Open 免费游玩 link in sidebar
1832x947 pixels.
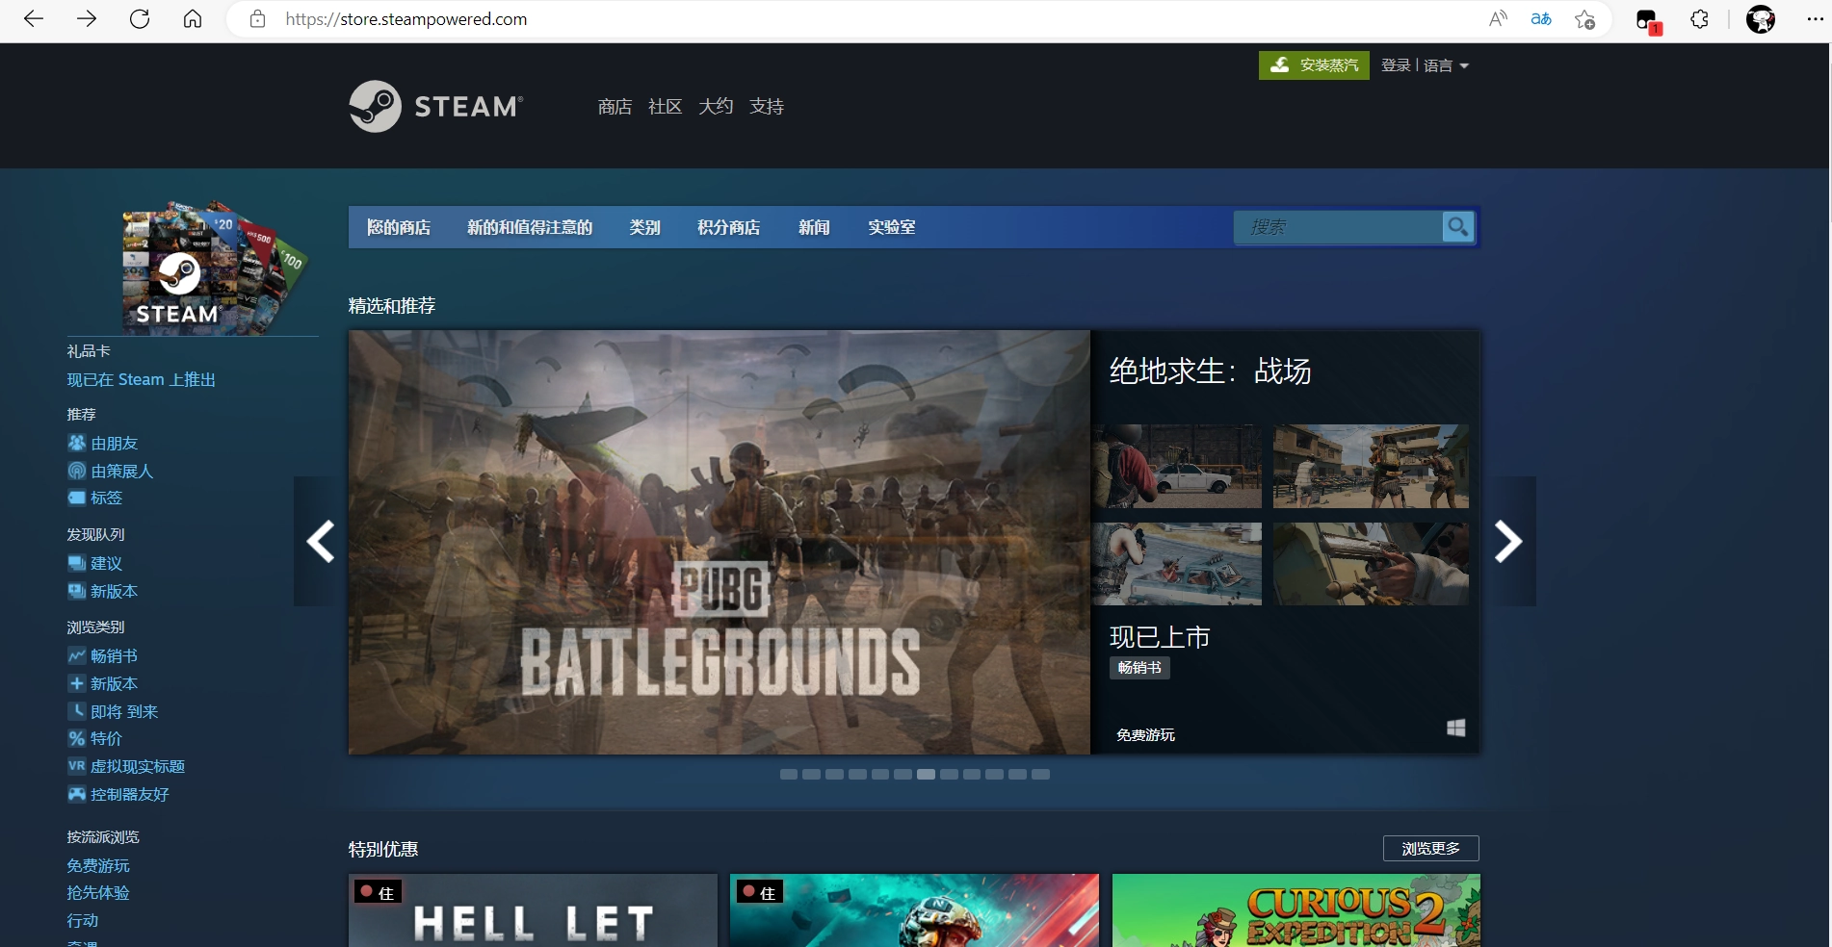[98, 866]
